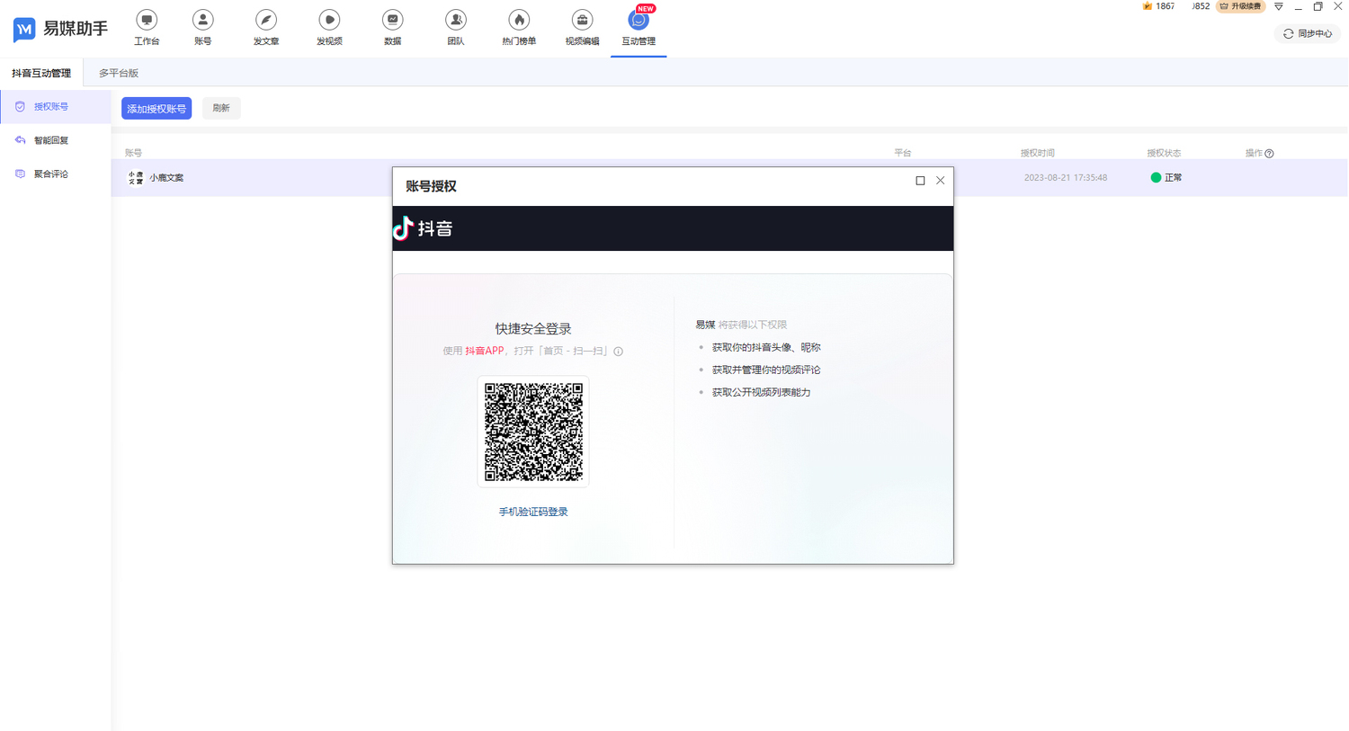The width and height of the screenshot is (1349, 731).
Task: Click the help icon beside 操作
Action: click(1269, 154)
